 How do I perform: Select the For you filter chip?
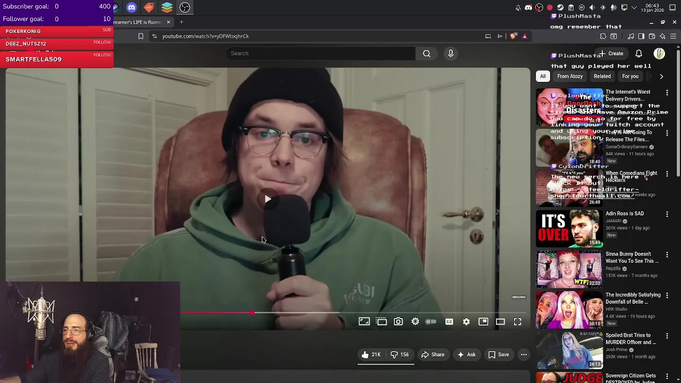tap(630, 76)
